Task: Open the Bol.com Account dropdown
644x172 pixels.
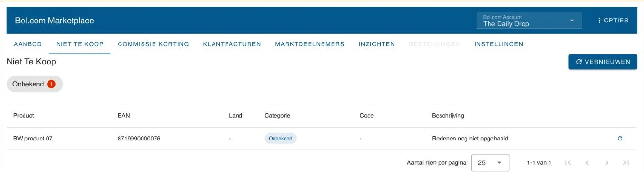Action: click(x=529, y=21)
